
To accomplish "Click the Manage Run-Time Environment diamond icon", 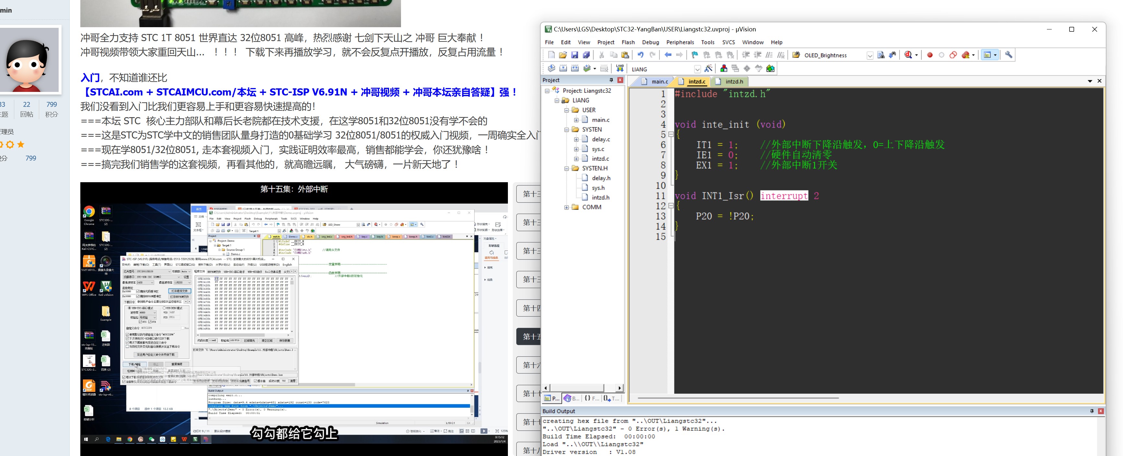I will tap(747, 68).
